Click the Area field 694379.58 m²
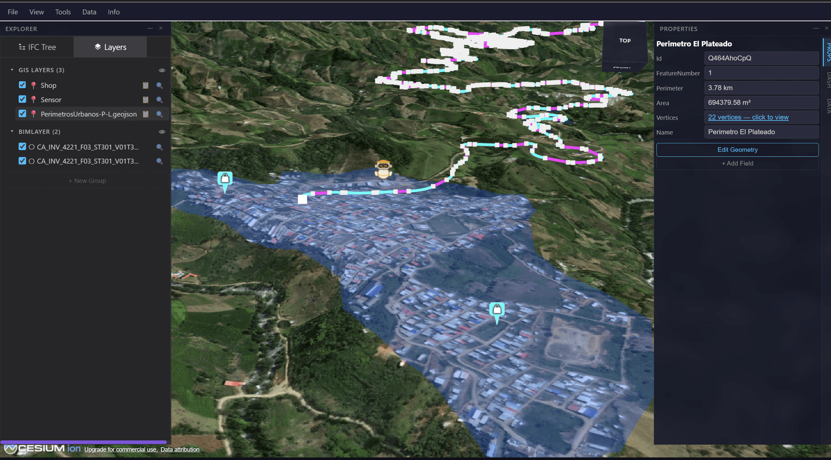 pyautogui.click(x=761, y=103)
